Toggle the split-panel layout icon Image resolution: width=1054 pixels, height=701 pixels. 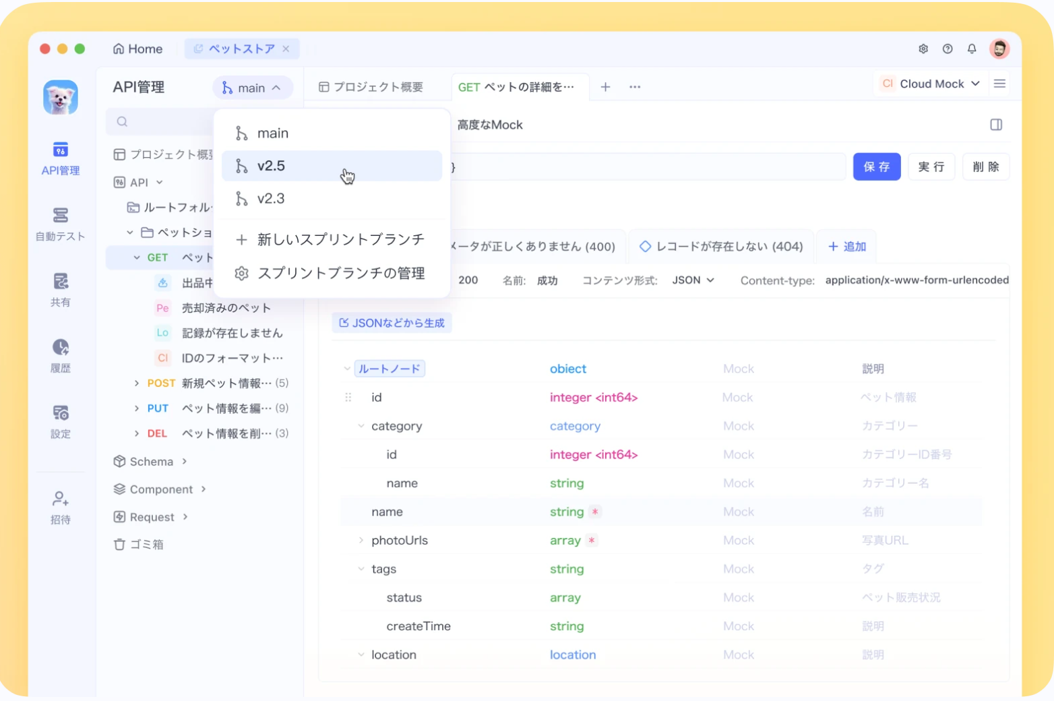[x=995, y=125]
